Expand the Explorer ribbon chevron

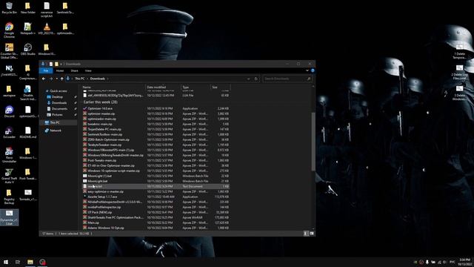tap(307, 70)
